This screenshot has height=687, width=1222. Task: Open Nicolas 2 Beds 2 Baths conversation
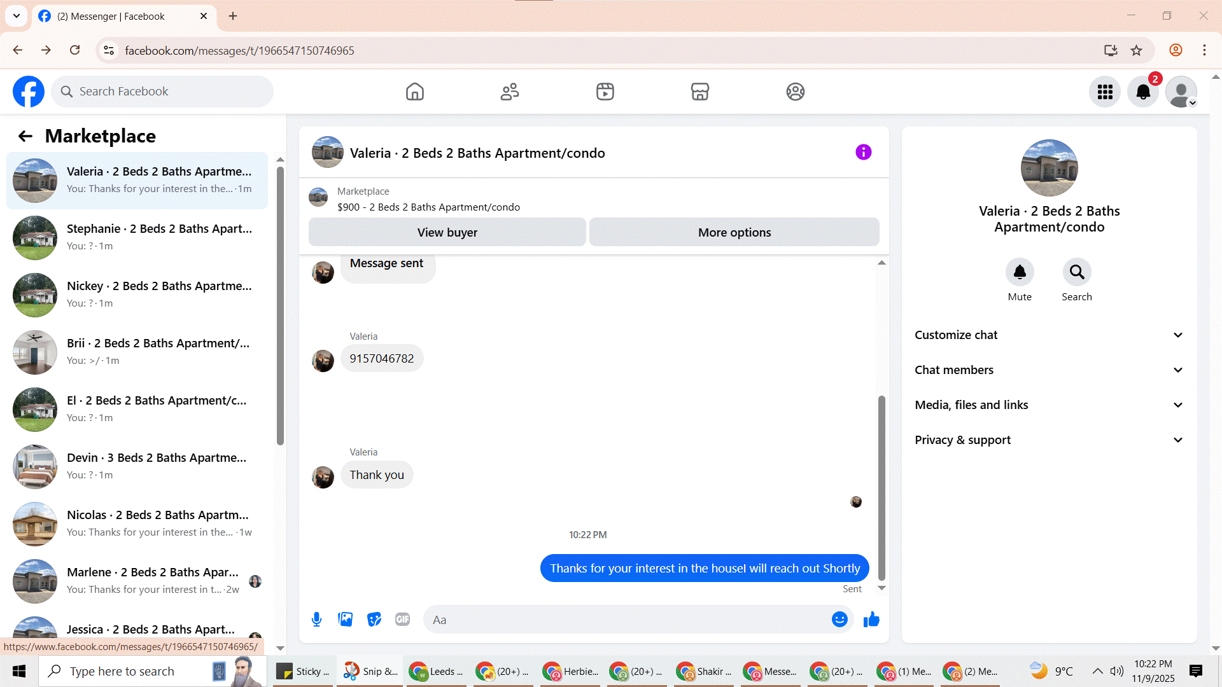tap(137, 524)
